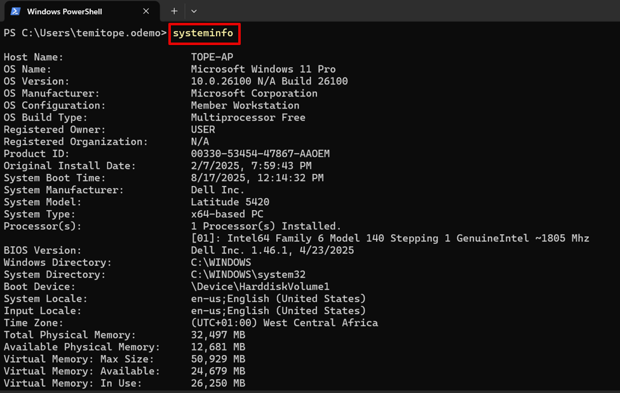Image resolution: width=620 pixels, height=393 pixels.
Task: Click the Latitude 5420 system model text
Action: 230,202
